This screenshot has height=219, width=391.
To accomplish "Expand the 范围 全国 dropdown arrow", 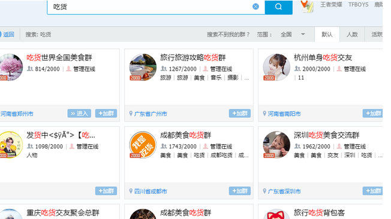I will [x=303, y=34].
